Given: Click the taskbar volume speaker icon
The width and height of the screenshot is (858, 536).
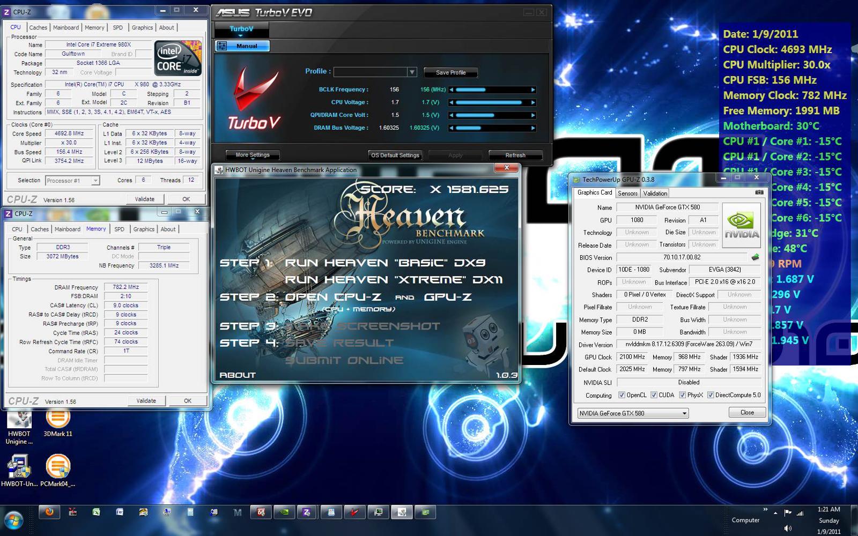Looking at the screenshot, I should tap(787, 528).
